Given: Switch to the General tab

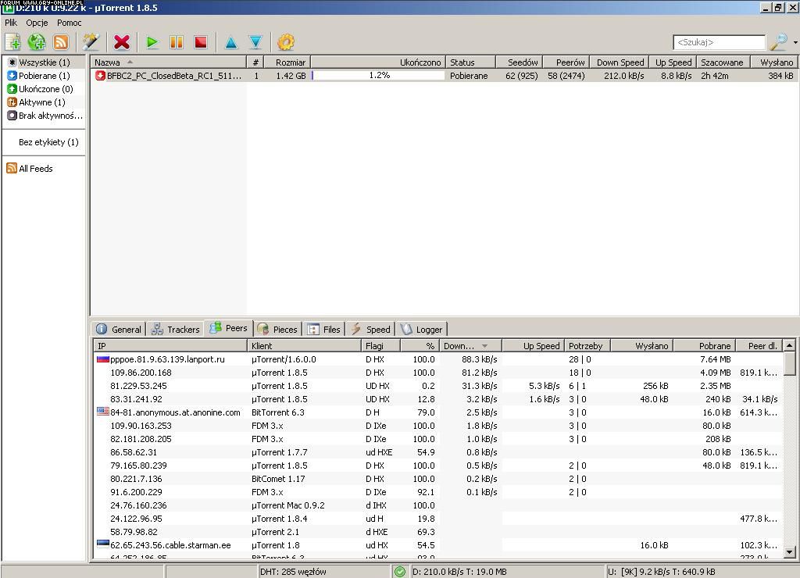Looking at the screenshot, I should 120,329.
